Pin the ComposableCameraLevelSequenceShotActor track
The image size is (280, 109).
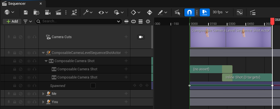[x=9, y=53]
